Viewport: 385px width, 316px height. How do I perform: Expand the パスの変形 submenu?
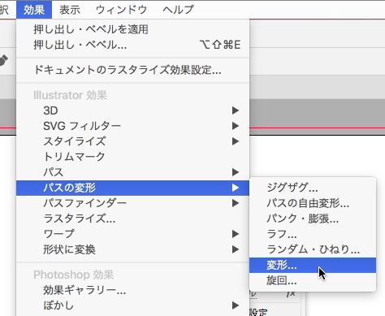click(132, 188)
